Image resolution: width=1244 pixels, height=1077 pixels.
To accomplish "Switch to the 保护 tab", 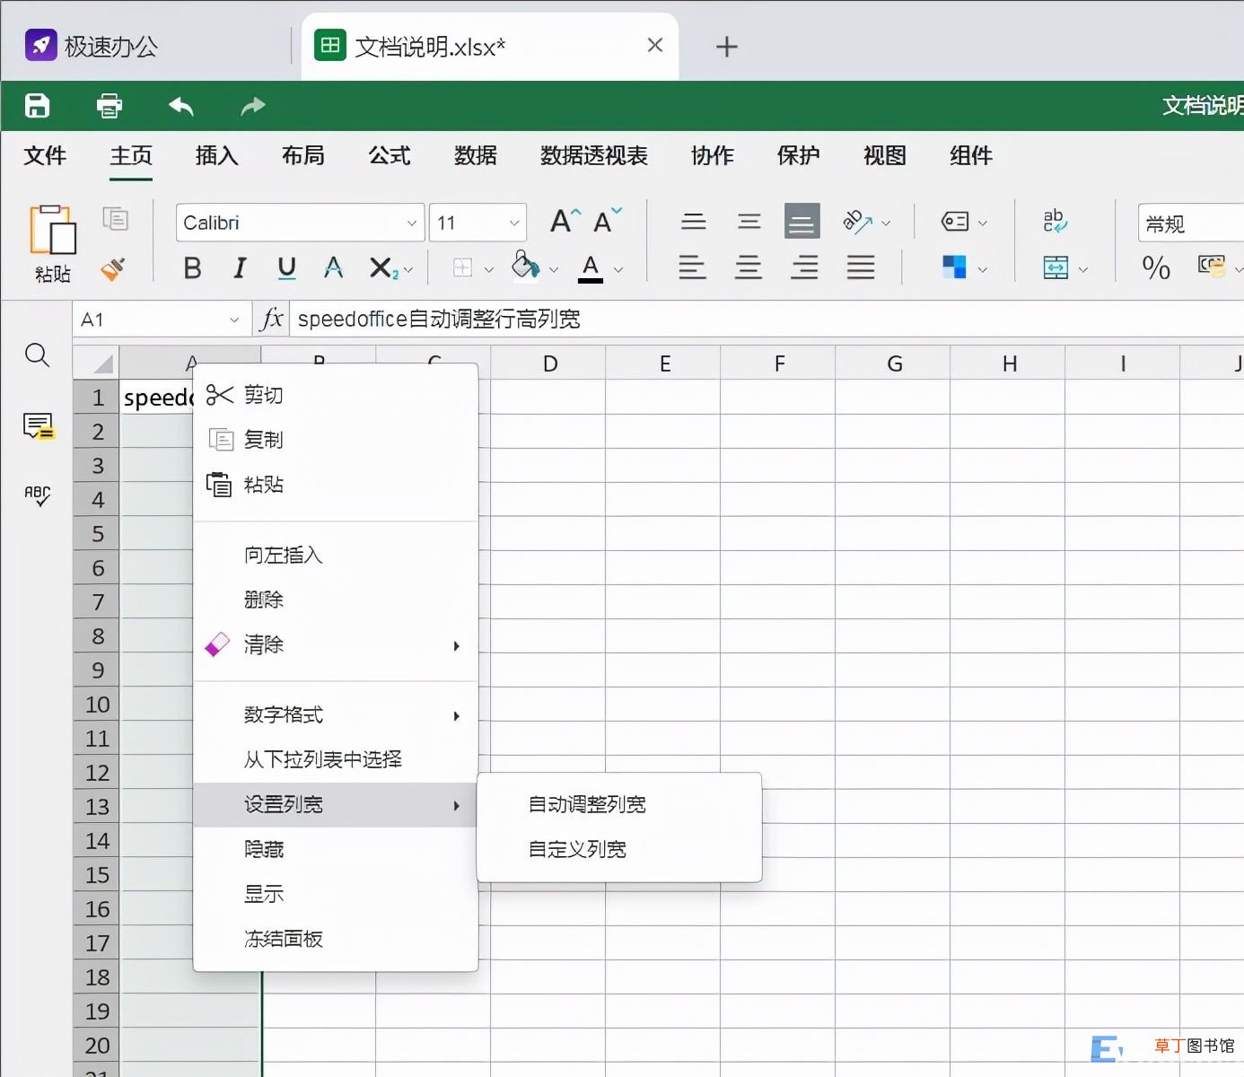I will point(799,155).
